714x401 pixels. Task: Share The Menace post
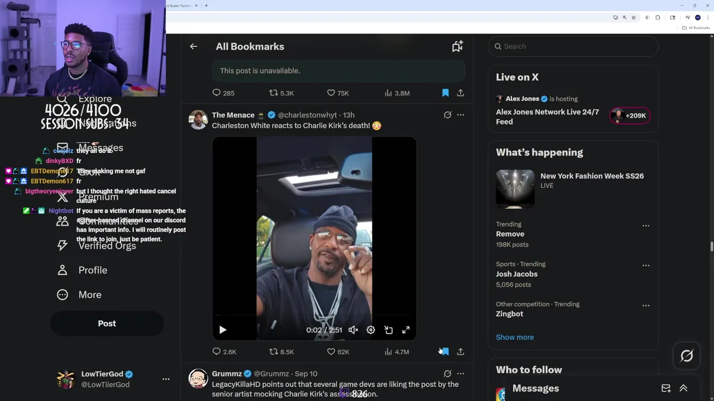[x=461, y=351]
